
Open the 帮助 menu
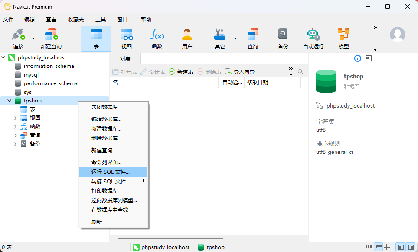[146, 19]
